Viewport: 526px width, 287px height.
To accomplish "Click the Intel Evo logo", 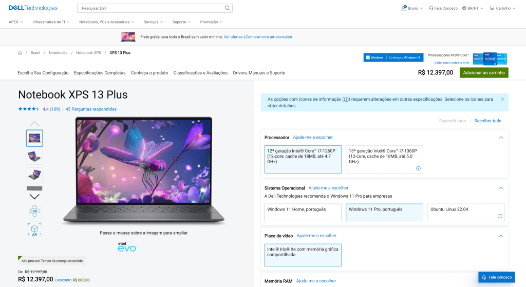I will click(127, 246).
